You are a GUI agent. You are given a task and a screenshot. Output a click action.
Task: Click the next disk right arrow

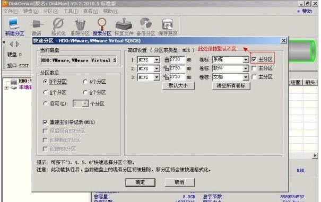click(x=18, y=44)
